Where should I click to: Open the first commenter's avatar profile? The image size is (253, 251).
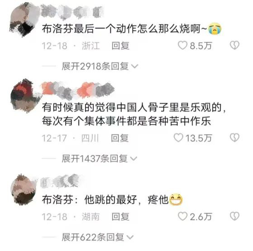(x=24, y=19)
